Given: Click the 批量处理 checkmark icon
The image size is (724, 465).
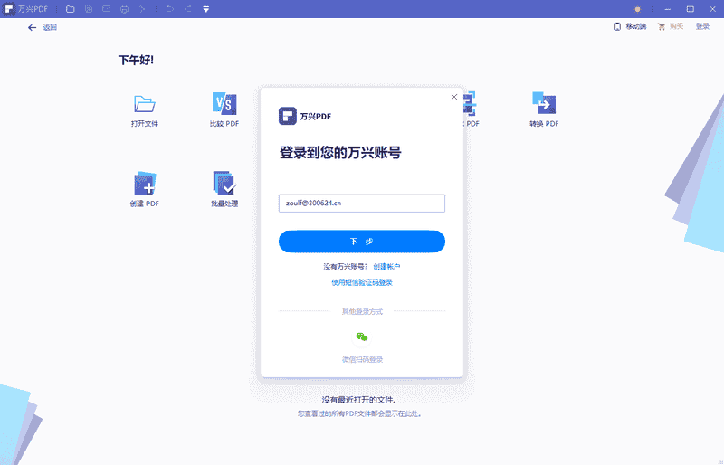Looking at the screenshot, I should (x=224, y=183).
